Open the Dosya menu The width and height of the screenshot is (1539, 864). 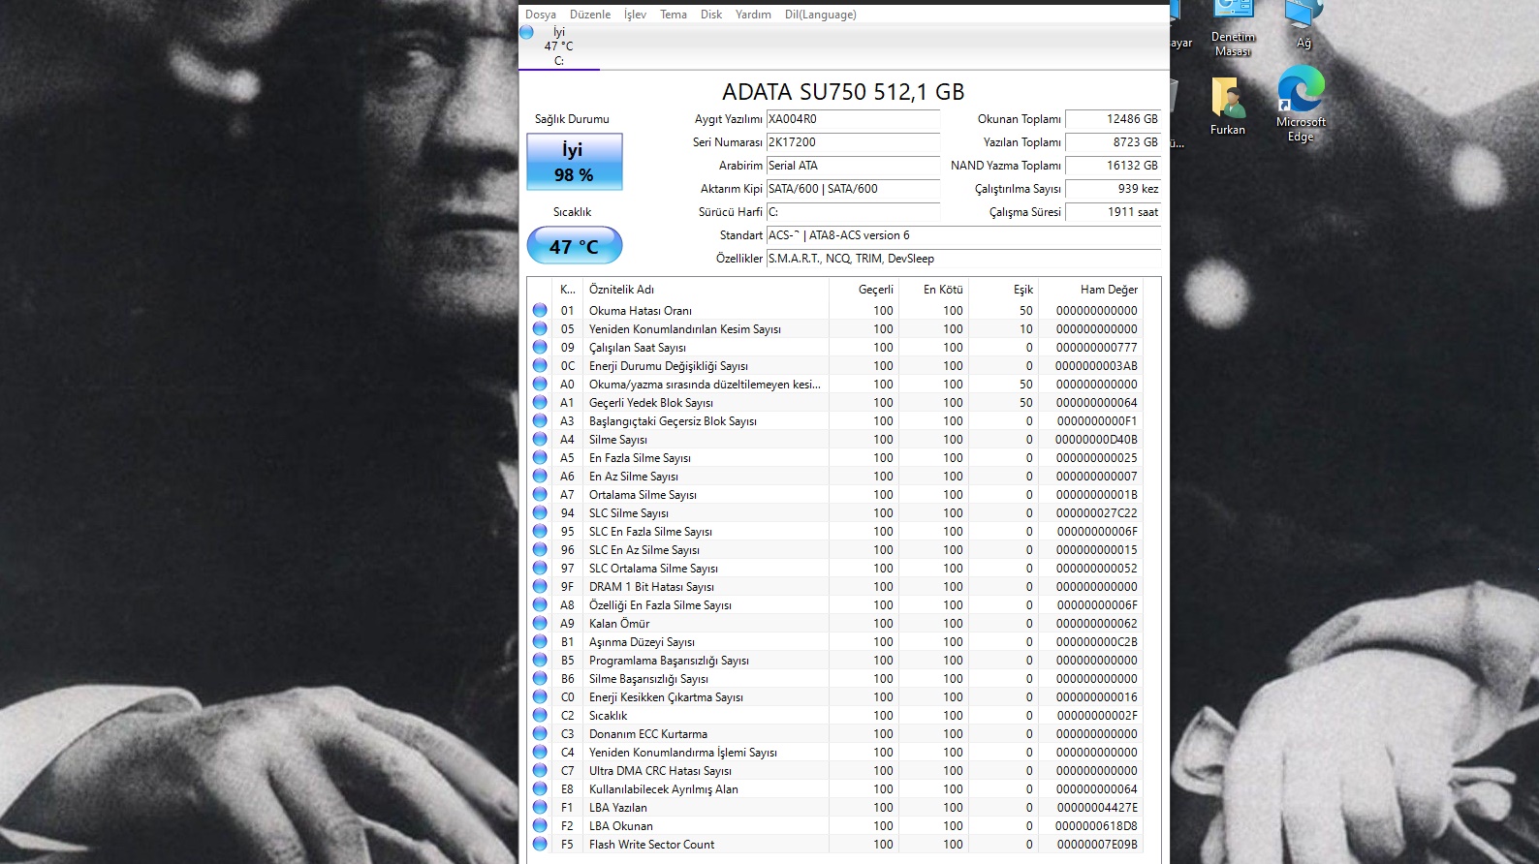click(x=541, y=15)
